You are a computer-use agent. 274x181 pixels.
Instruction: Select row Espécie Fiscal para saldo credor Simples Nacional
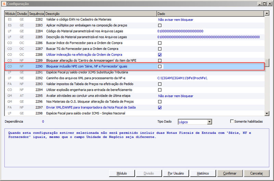[x=134, y=113]
